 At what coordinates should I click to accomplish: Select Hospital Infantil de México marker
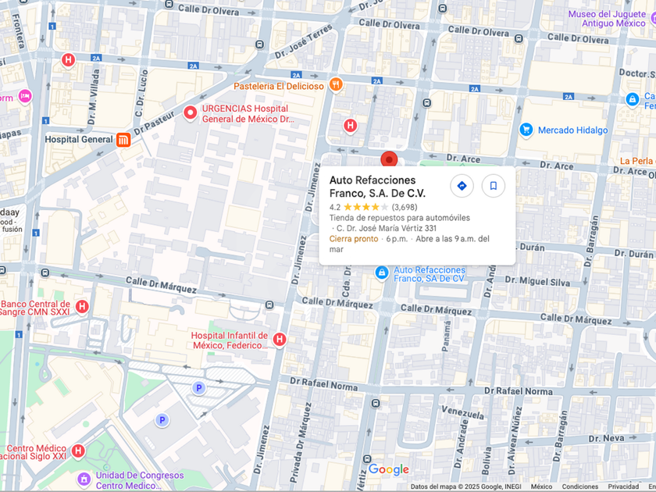[x=280, y=339]
